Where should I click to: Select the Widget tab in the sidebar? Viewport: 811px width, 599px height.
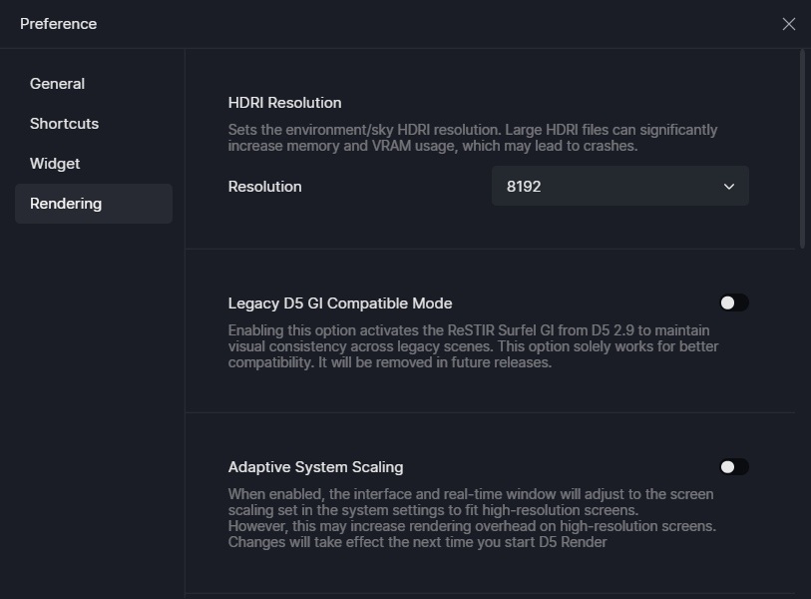pyautogui.click(x=55, y=164)
